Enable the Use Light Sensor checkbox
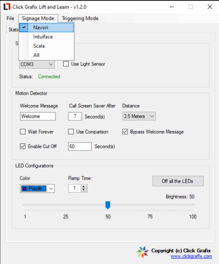 coord(66,64)
